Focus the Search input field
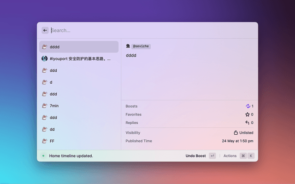This screenshot has height=184, width=295. 147,30
